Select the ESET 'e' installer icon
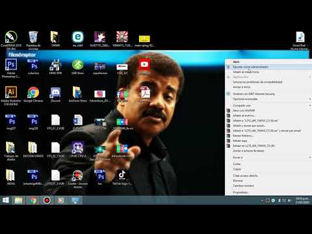Screen dimensions: 312x234 (x=77, y=37)
